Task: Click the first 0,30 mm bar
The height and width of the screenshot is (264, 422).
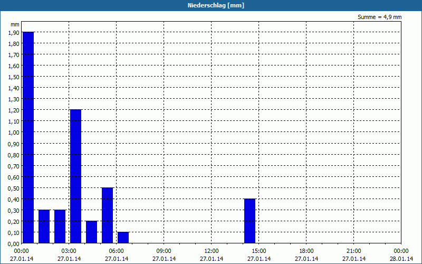Action: tap(44, 227)
